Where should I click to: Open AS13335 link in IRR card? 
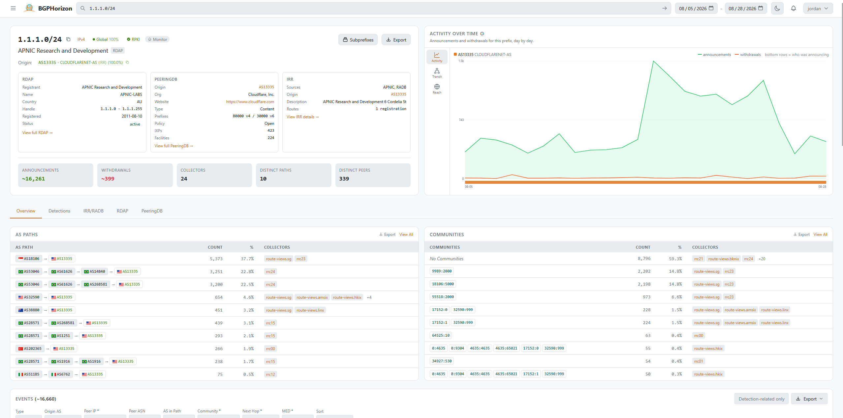tap(398, 94)
